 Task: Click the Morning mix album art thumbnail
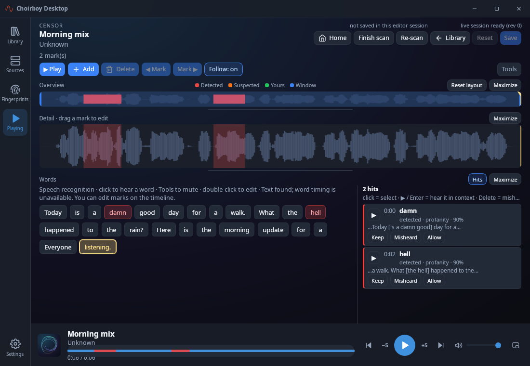click(x=49, y=345)
